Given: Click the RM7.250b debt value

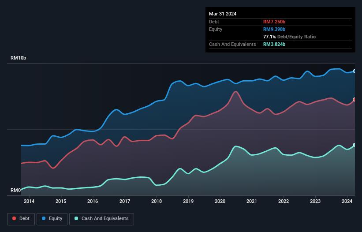Looking at the screenshot, I should point(274,22).
